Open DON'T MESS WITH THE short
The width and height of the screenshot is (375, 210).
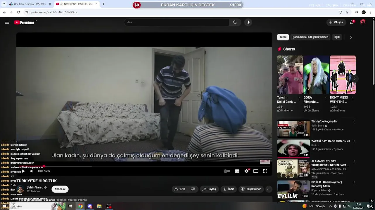[x=343, y=75]
